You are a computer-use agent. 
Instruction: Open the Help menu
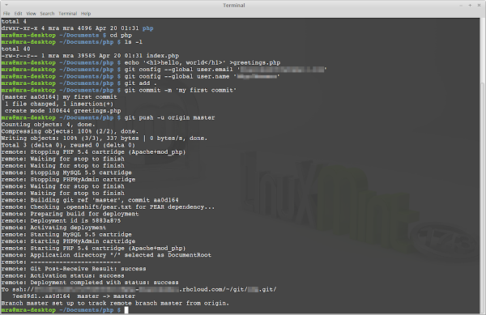(86, 13)
